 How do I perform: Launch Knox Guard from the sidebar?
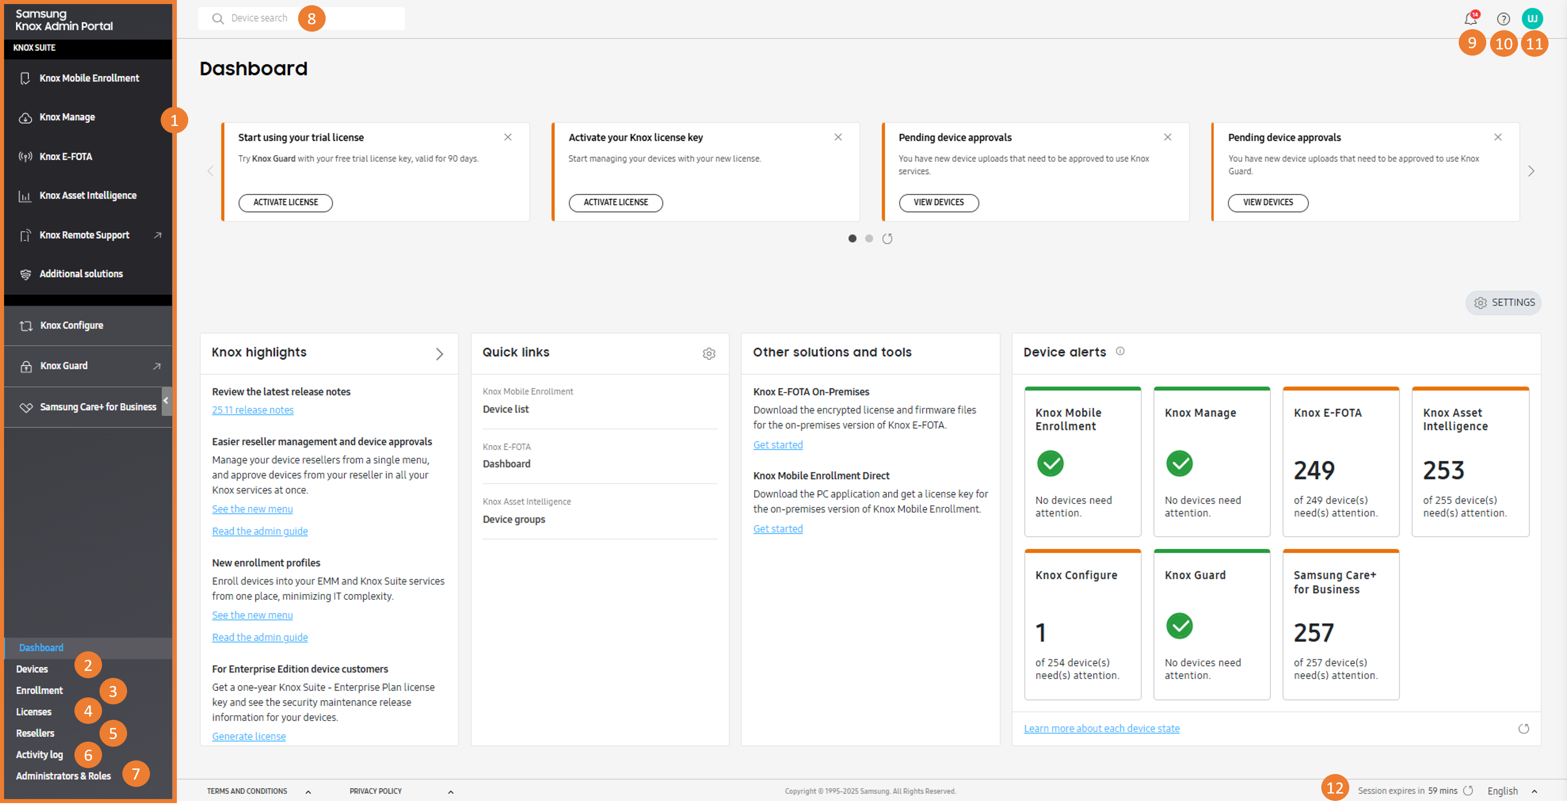coord(64,365)
